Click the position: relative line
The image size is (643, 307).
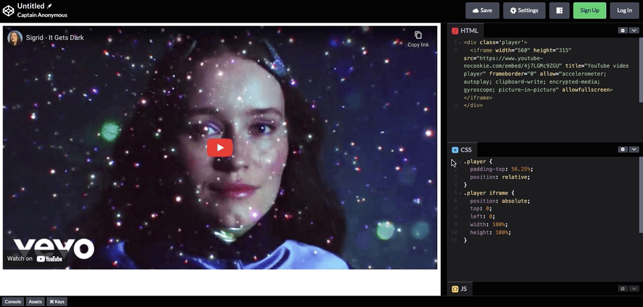[500, 177]
